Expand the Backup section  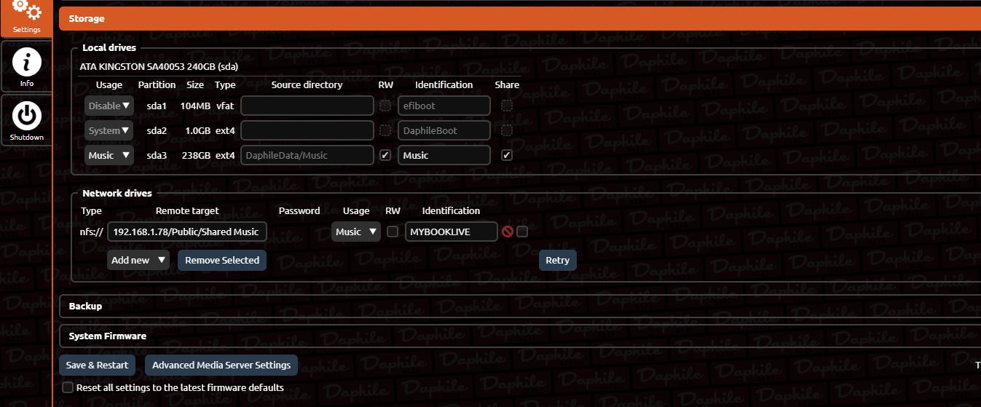tap(85, 307)
